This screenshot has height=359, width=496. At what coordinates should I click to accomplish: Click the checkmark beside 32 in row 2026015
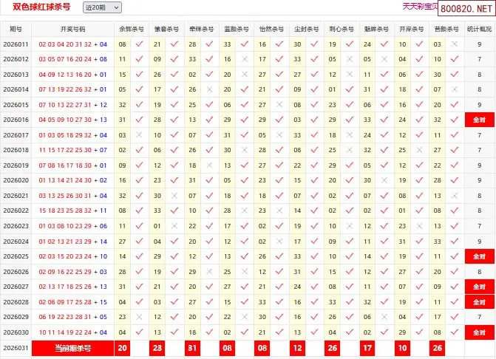pos(140,105)
